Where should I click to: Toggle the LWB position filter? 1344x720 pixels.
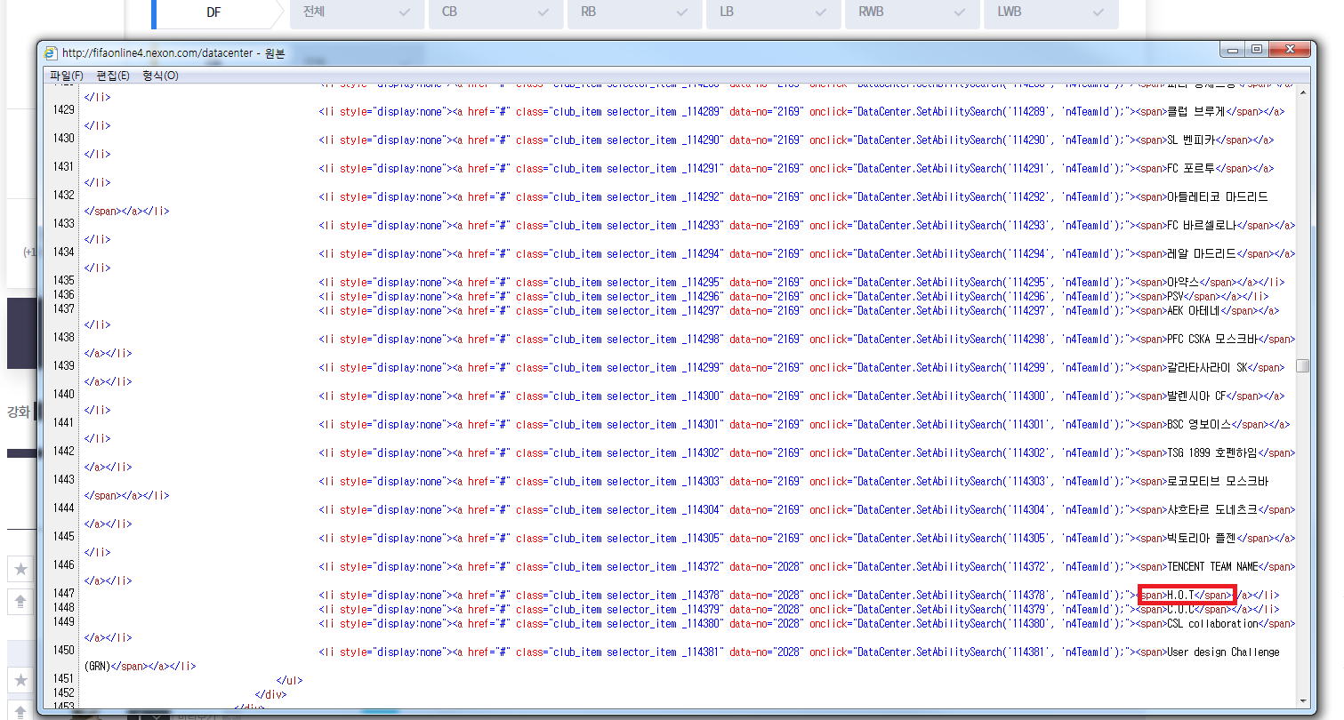click(1050, 12)
